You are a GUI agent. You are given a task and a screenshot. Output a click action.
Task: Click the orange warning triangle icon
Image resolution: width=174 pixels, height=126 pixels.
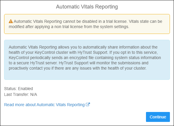click(11, 21)
